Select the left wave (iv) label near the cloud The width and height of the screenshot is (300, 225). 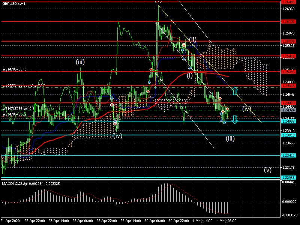118,136
